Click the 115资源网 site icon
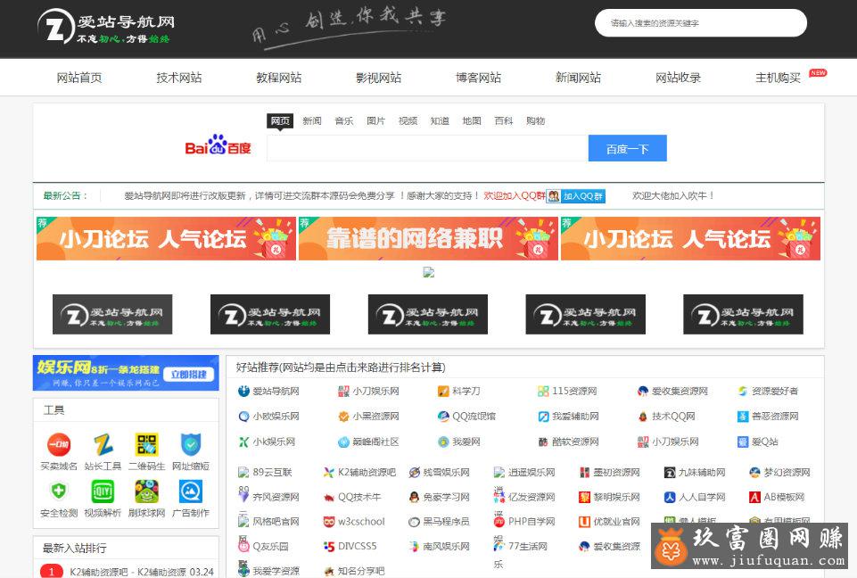857x578 pixels. [x=543, y=391]
